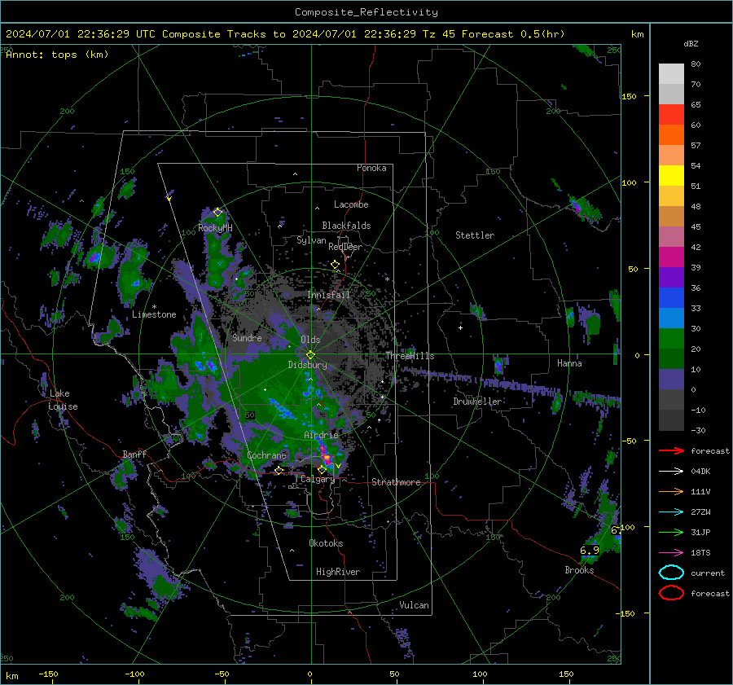Click the Okotoks city label
The image size is (733, 685).
326,543
